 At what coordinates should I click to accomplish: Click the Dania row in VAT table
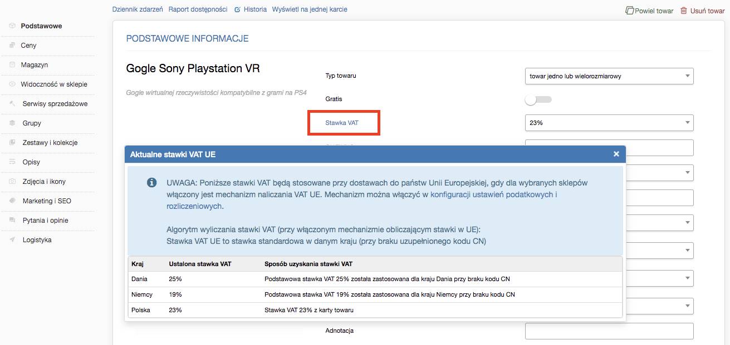coord(375,279)
